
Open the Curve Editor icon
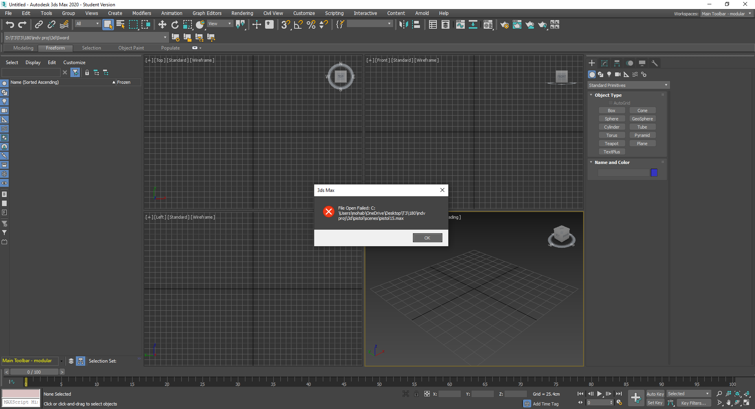[460, 25]
